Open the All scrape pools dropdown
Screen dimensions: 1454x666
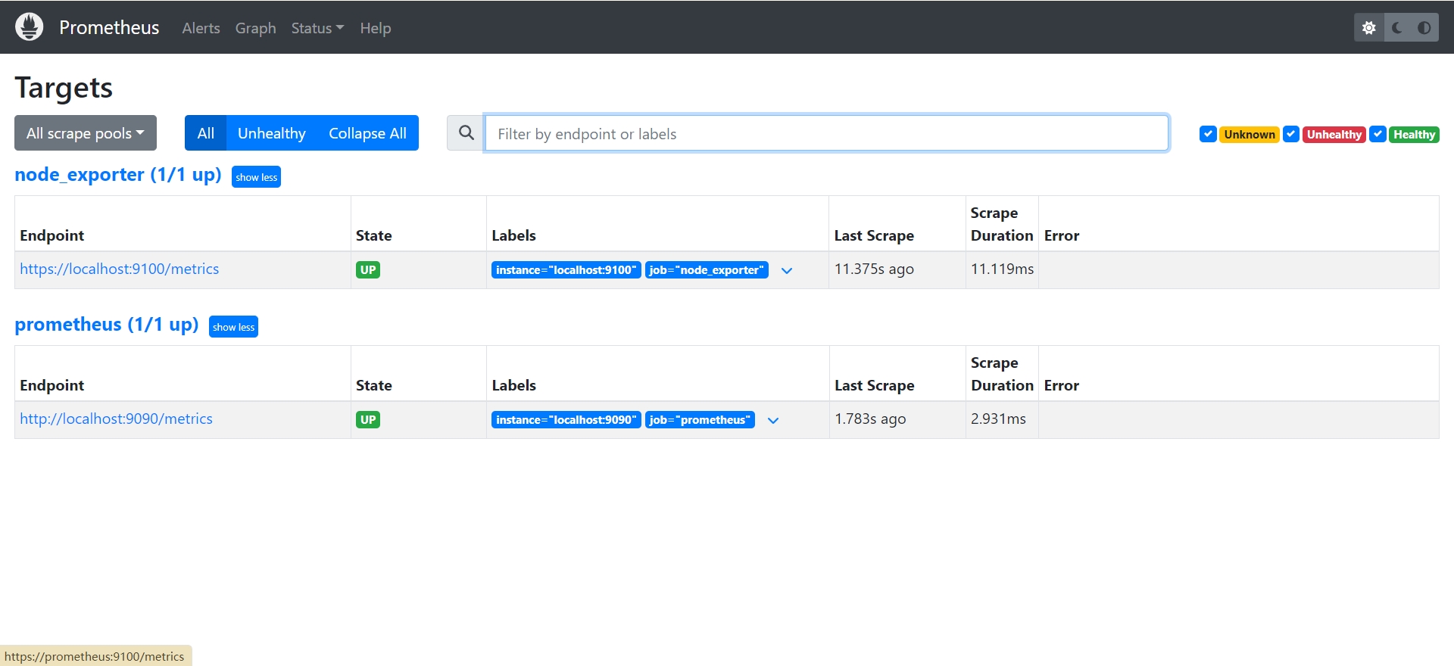86,133
